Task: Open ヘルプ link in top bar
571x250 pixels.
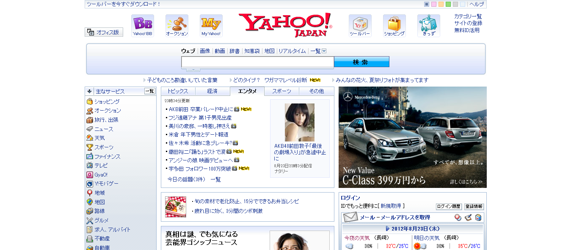Action: (x=477, y=4)
